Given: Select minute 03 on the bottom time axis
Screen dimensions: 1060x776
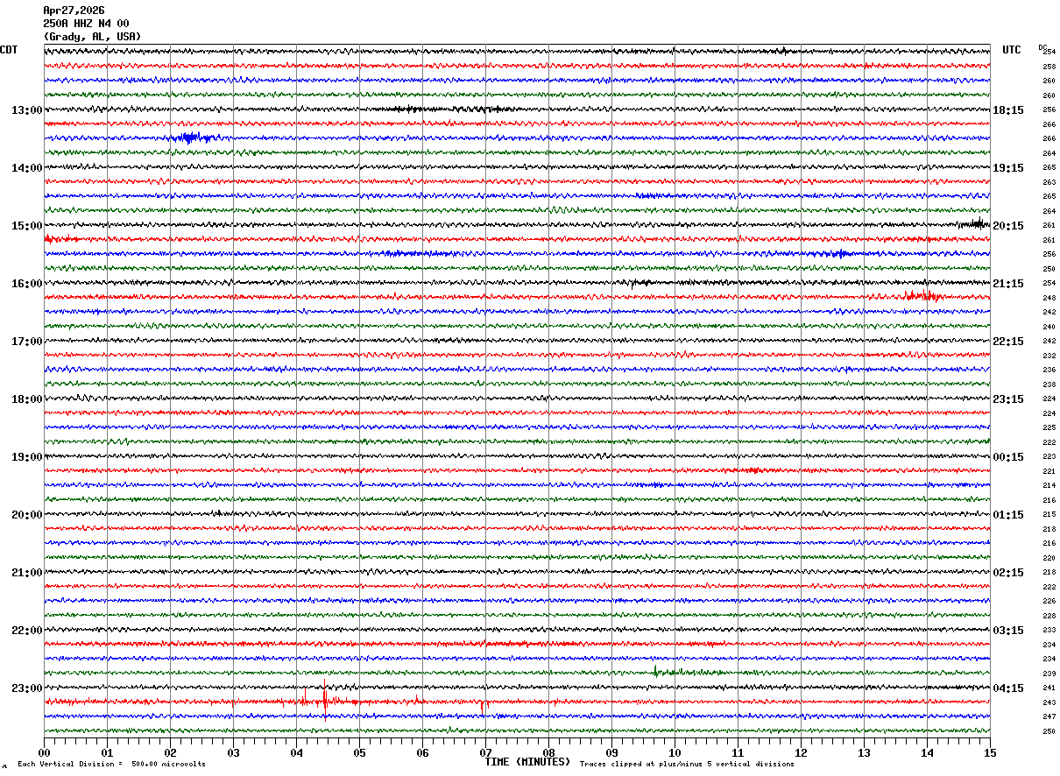Looking at the screenshot, I should click(x=233, y=752).
